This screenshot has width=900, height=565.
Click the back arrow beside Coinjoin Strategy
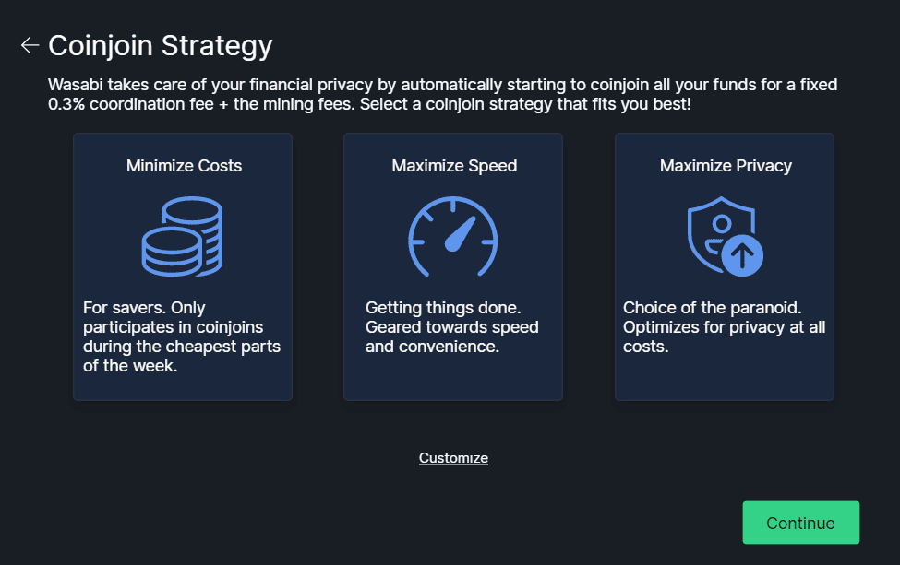30,45
